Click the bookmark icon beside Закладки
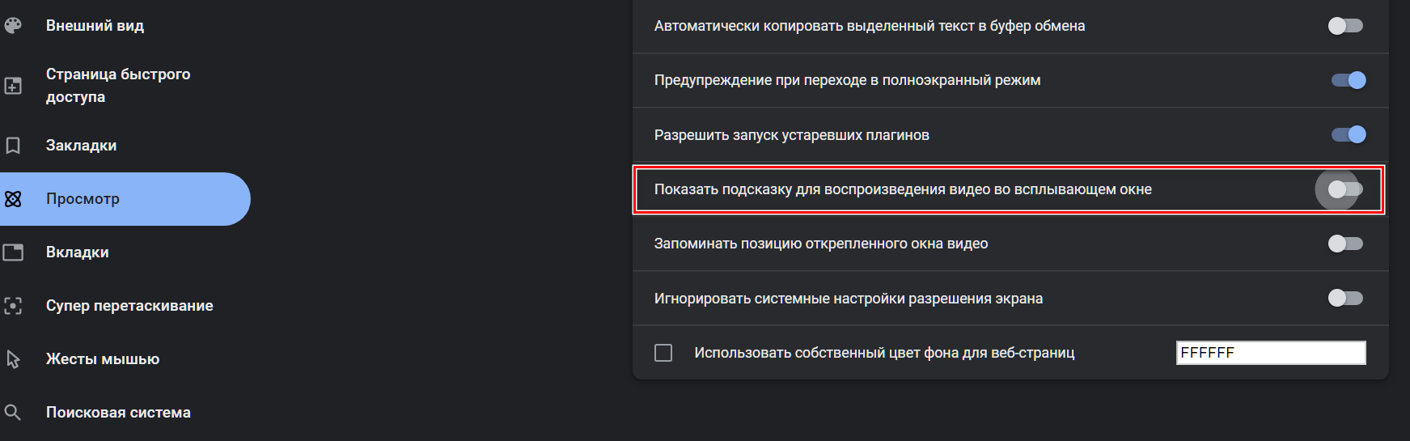Screen dimensions: 1410x441 12,146
